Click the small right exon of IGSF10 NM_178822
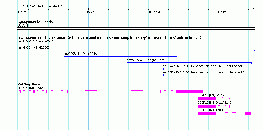 pos(248,113)
